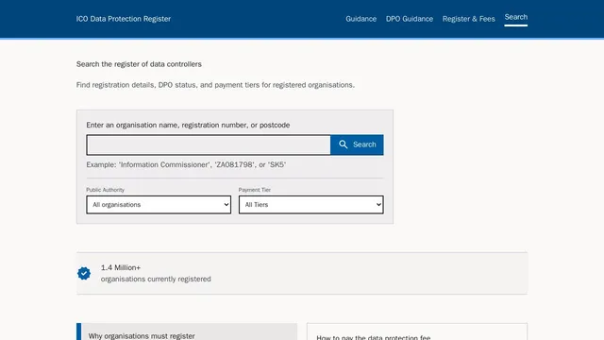This screenshot has width=604, height=340.
Task: Open 'Why organisations must register' card
Action: point(187,331)
